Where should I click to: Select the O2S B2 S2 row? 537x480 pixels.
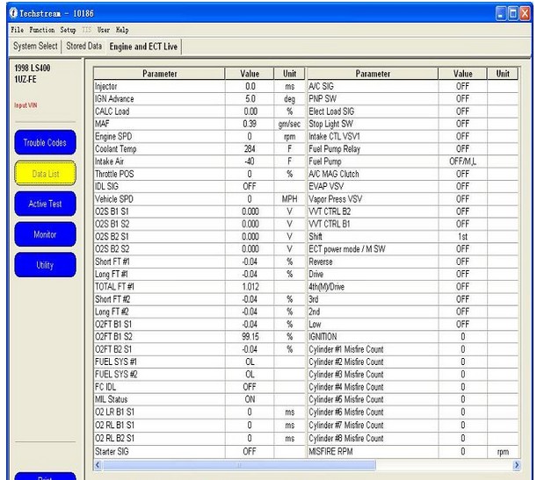coord(199,249)
